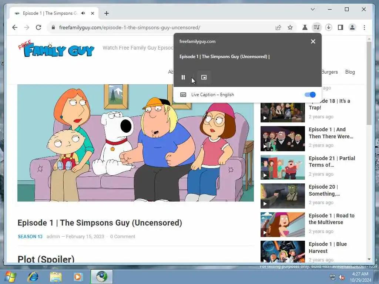Open Chrome Labs flask icon
Image resolution: width=379 pixels, height=284 pixels.
coord(305,27)
